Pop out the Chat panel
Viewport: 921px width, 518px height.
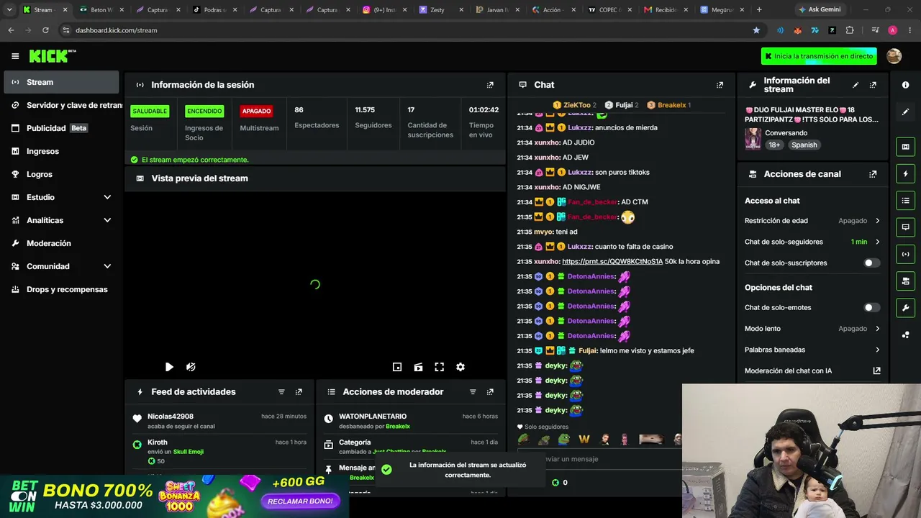[720, 85]
